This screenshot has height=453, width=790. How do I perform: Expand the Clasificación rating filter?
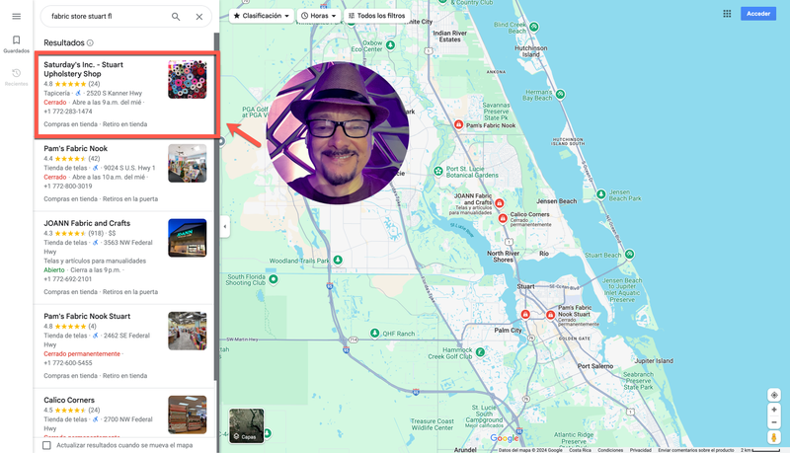(262, 16)
